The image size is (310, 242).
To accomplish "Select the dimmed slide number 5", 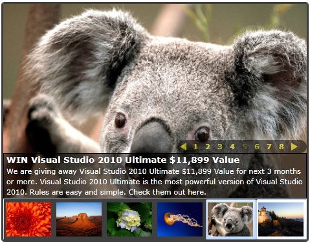I will (245, 147).
